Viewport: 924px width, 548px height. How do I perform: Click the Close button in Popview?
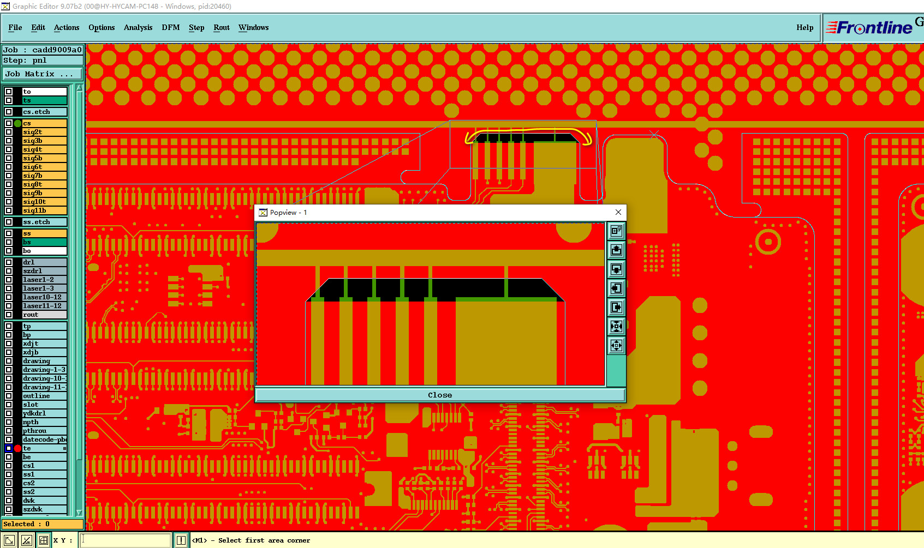click(x=440, y=395)
